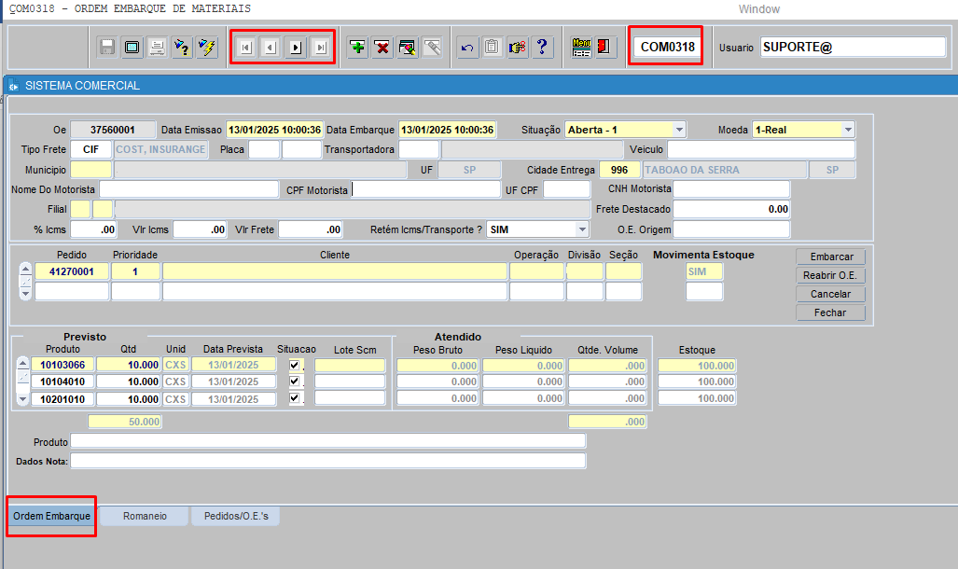958x569 pixels.
Task: Click the Vlr Frete input field
Action: 311,229
